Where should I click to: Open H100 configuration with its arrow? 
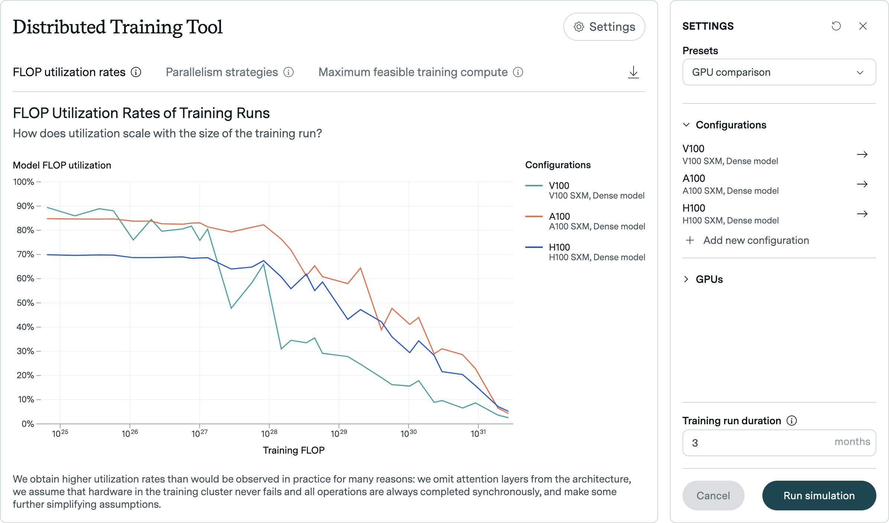point(862,214)
